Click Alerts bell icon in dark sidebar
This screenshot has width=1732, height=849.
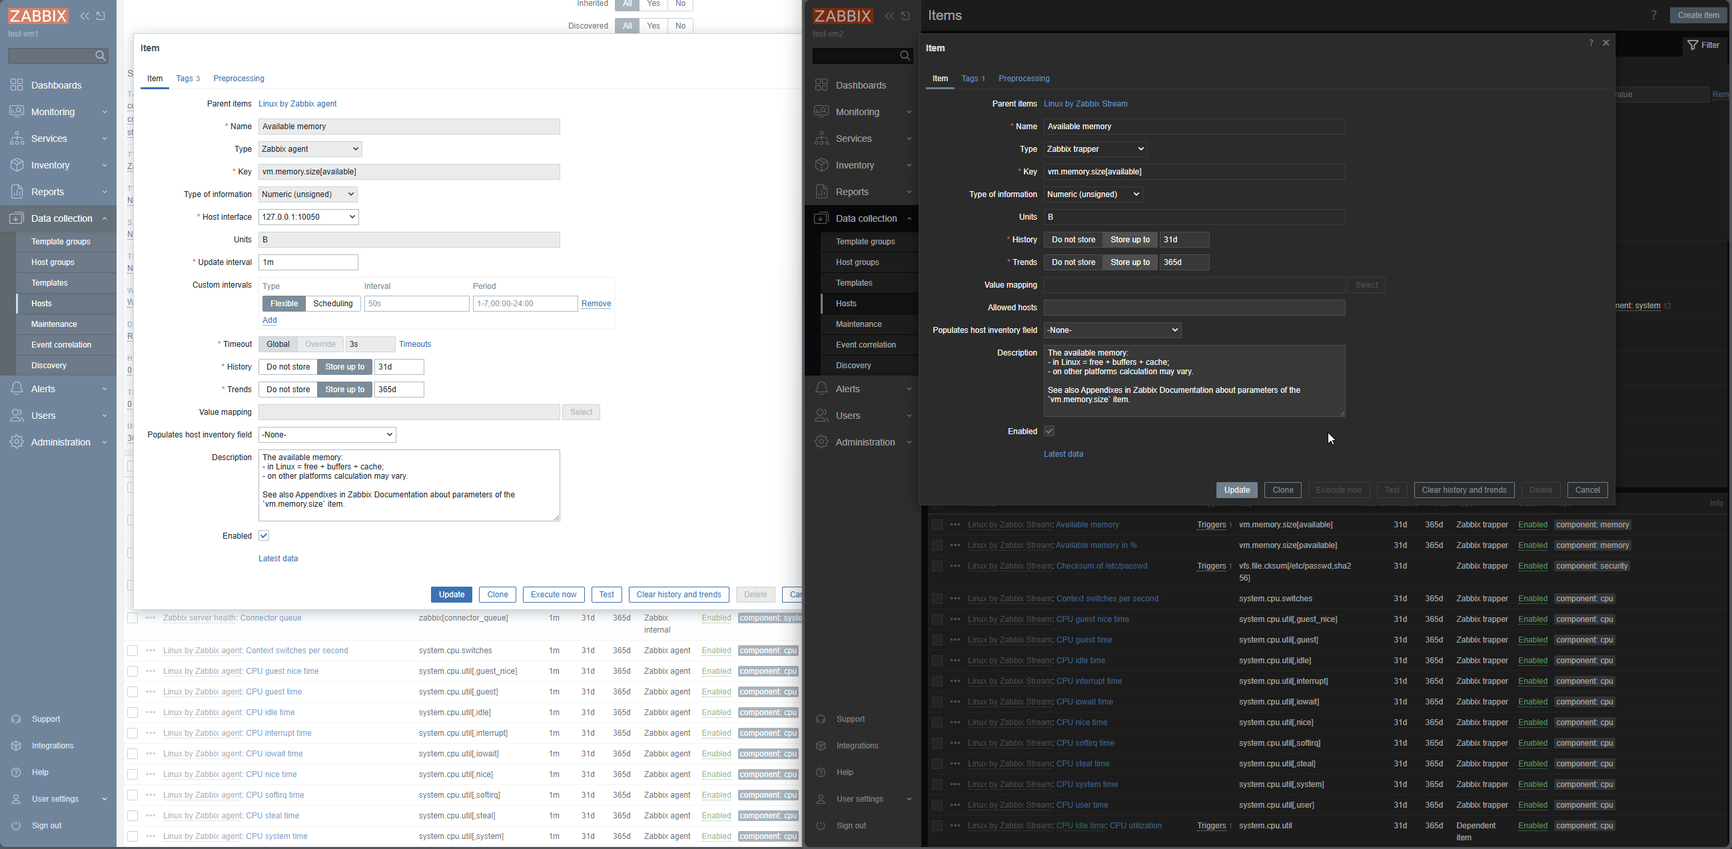click(x=821, y=390)
